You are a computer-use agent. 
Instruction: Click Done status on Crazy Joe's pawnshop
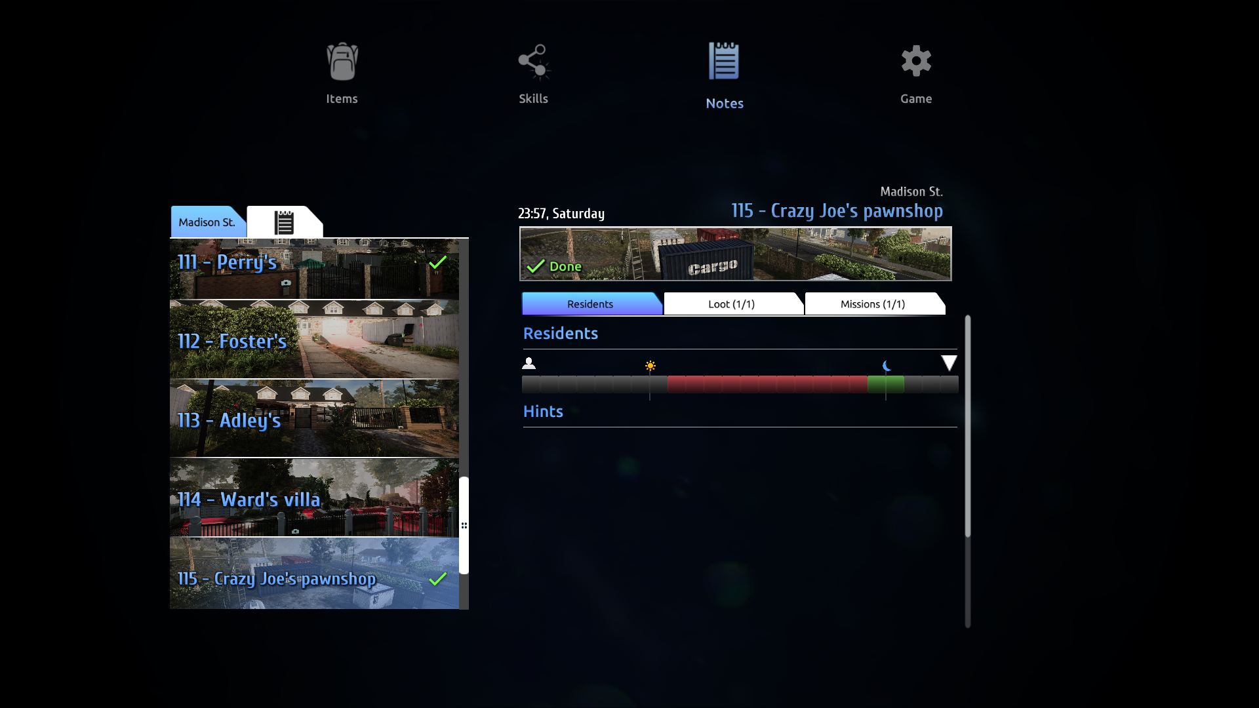click(554, 266)
